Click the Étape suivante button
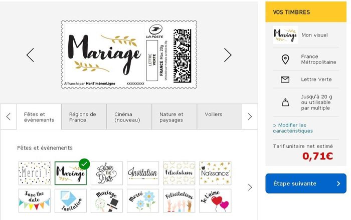This screenshot has height=220, width=351. tap(306, 183)
